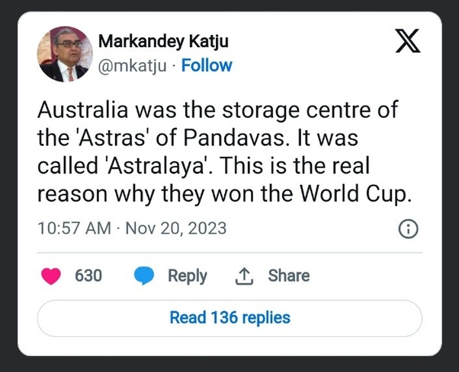The width and height of the screenshot is (459, 372).
Task: Click the blue reply speech bubble icon
Action: click(x=145, y=275)
